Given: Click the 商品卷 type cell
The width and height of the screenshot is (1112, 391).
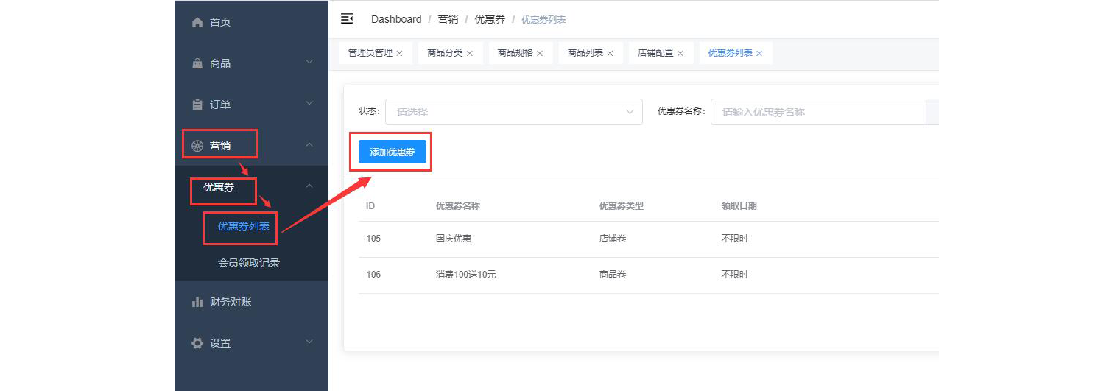Looking at the screenshot, I should pos(613,275).
